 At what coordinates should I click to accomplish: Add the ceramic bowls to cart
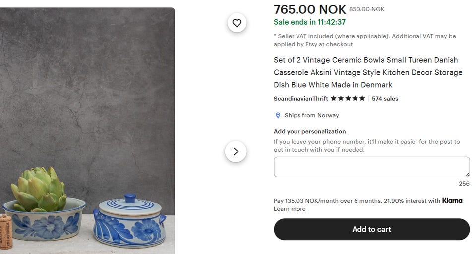coord(371,229)
